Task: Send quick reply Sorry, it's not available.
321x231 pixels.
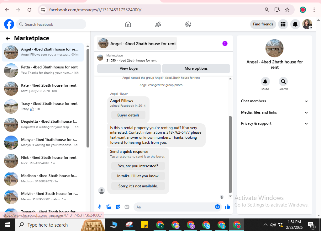Action: coord(138,186)
